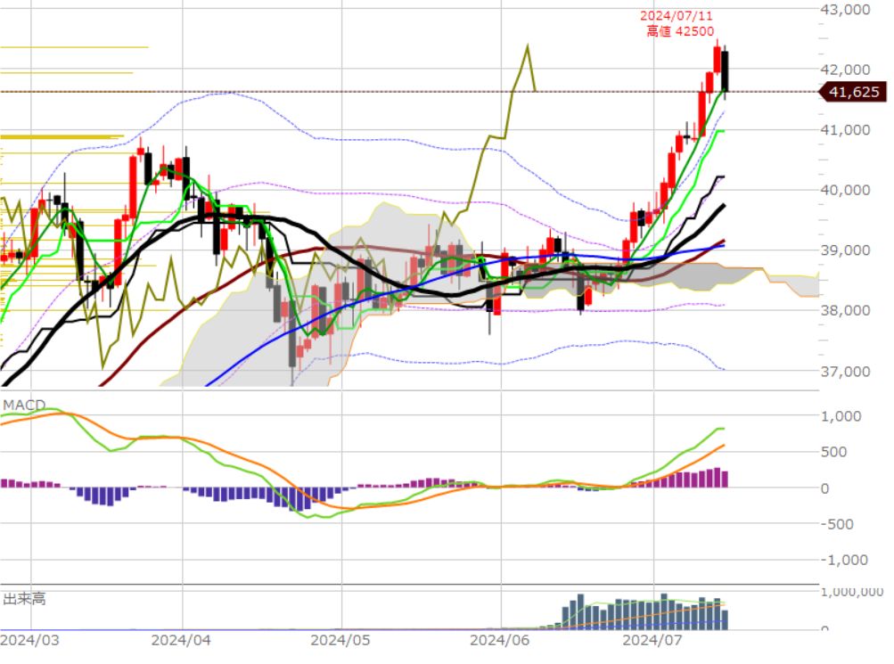Click the latest black candlestick at the peak
Image resolution: width=894 pixels, height=664 pixels.
click(725, 71)
